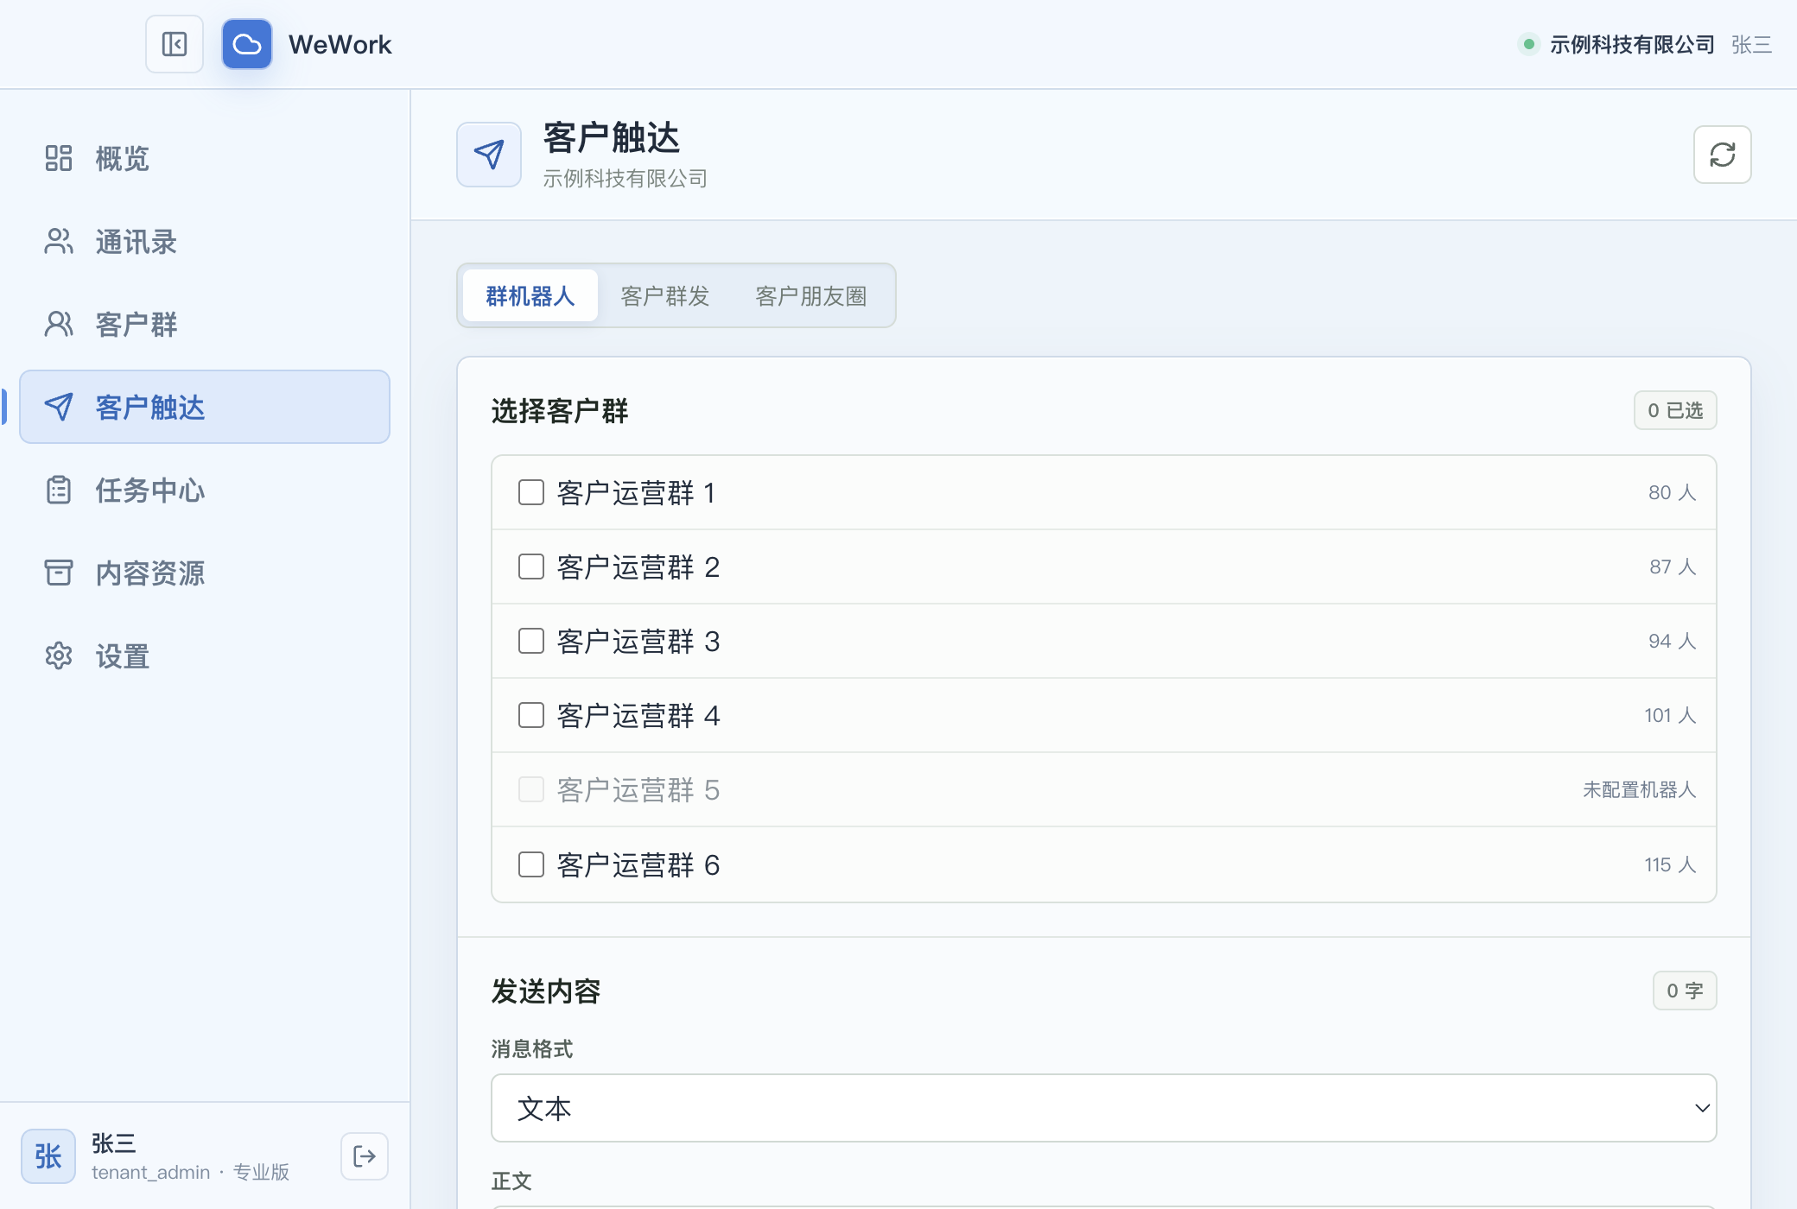Image resolution: width=1797 pixels, height=1209 pixels.
Task: Open 任务中心 in the sidebar
Action: coord(205,490)
